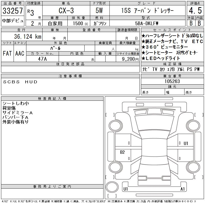The height and width of the screenshot is (205, 205).
Task: Click the A1 mark on rear bumper
Action: pyautogui.click(x=182, y=189)
